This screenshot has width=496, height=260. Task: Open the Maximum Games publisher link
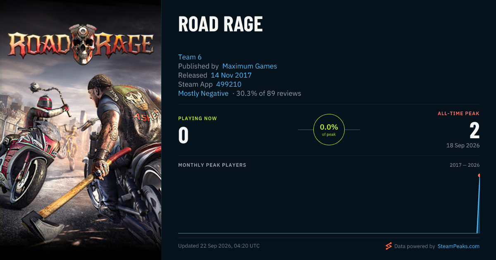coord(250,66)
